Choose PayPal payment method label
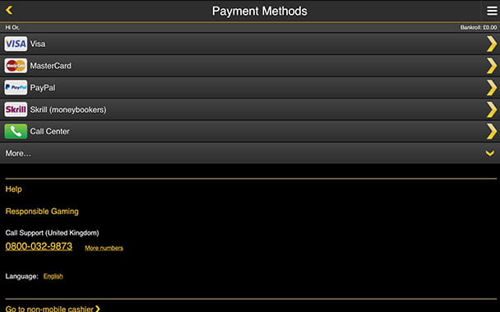The width and height of the screenshot is (500, 312). [43, 87]
